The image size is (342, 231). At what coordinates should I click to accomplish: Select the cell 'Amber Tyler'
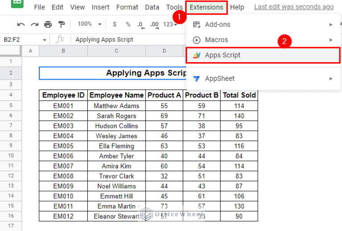pyautogui.click(x=117, y=156)
